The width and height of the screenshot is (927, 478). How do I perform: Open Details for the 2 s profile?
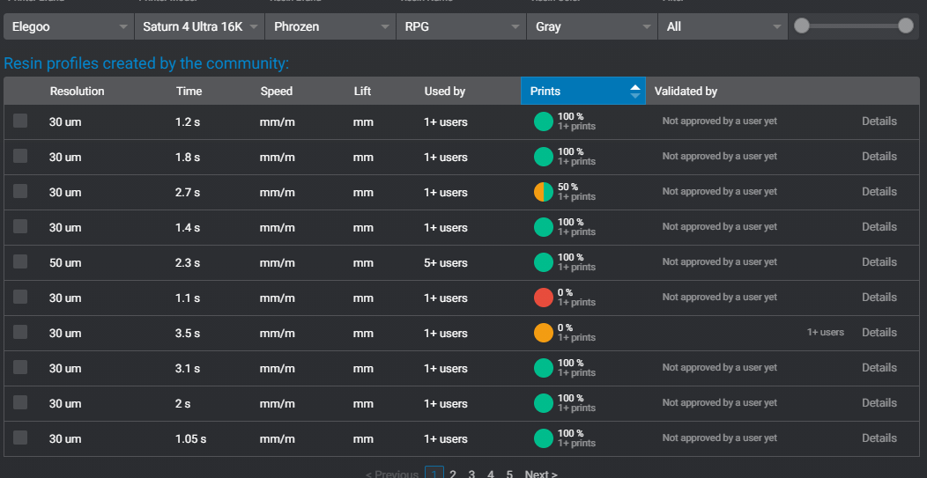[879, 402]
